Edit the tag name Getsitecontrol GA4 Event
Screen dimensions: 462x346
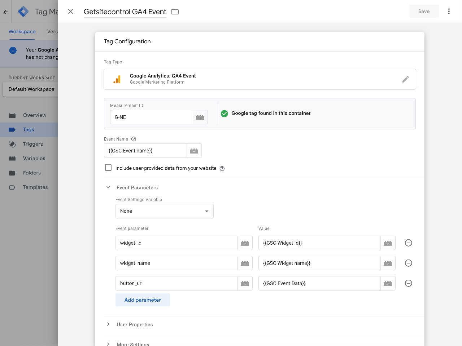125,12
